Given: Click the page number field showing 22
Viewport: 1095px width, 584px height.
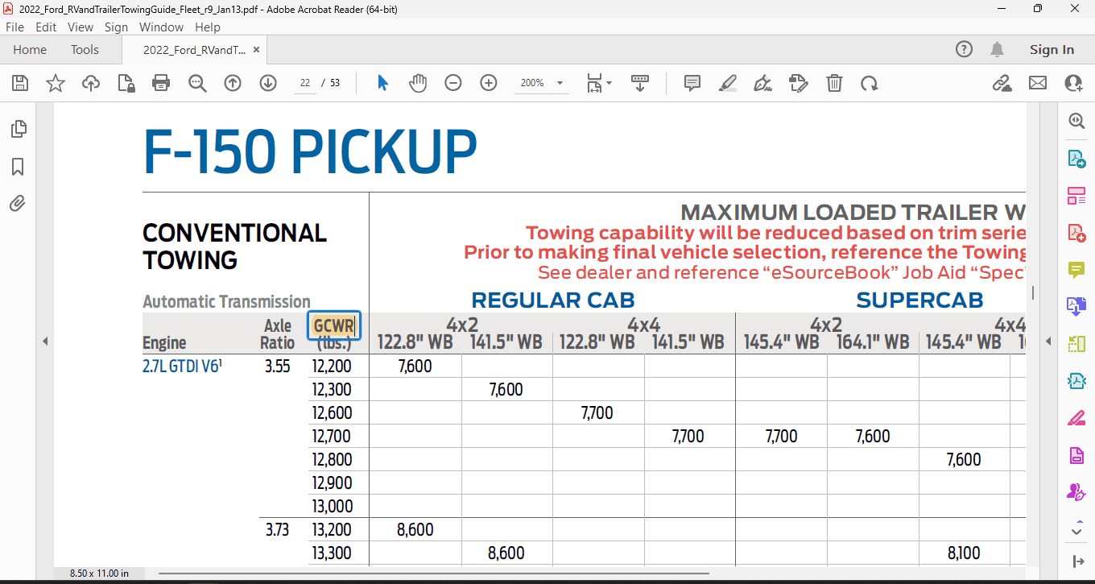Looking at the screenshot, I should [305, 83].
